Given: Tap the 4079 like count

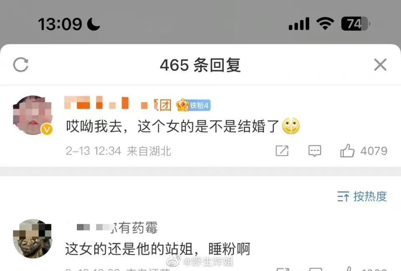Looking at the screenshot, I should tap(374, 151).
